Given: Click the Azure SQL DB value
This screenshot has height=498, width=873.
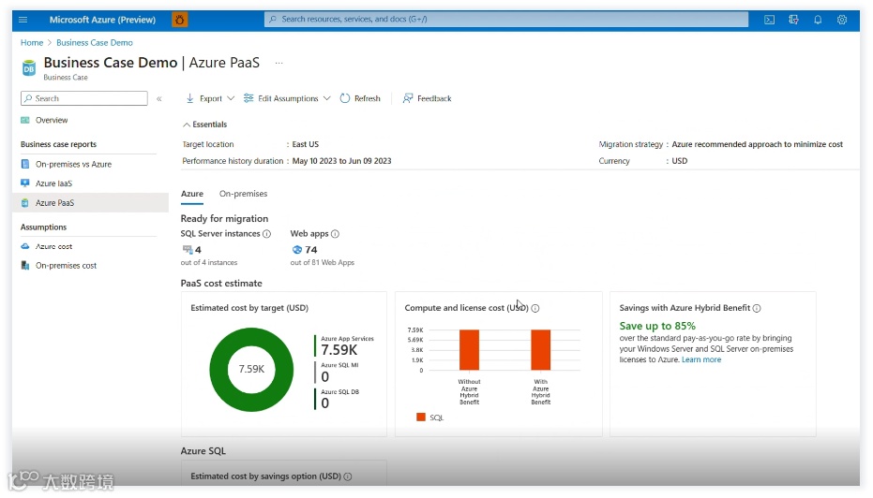Looking at the screenshot, I should [325, 403].
